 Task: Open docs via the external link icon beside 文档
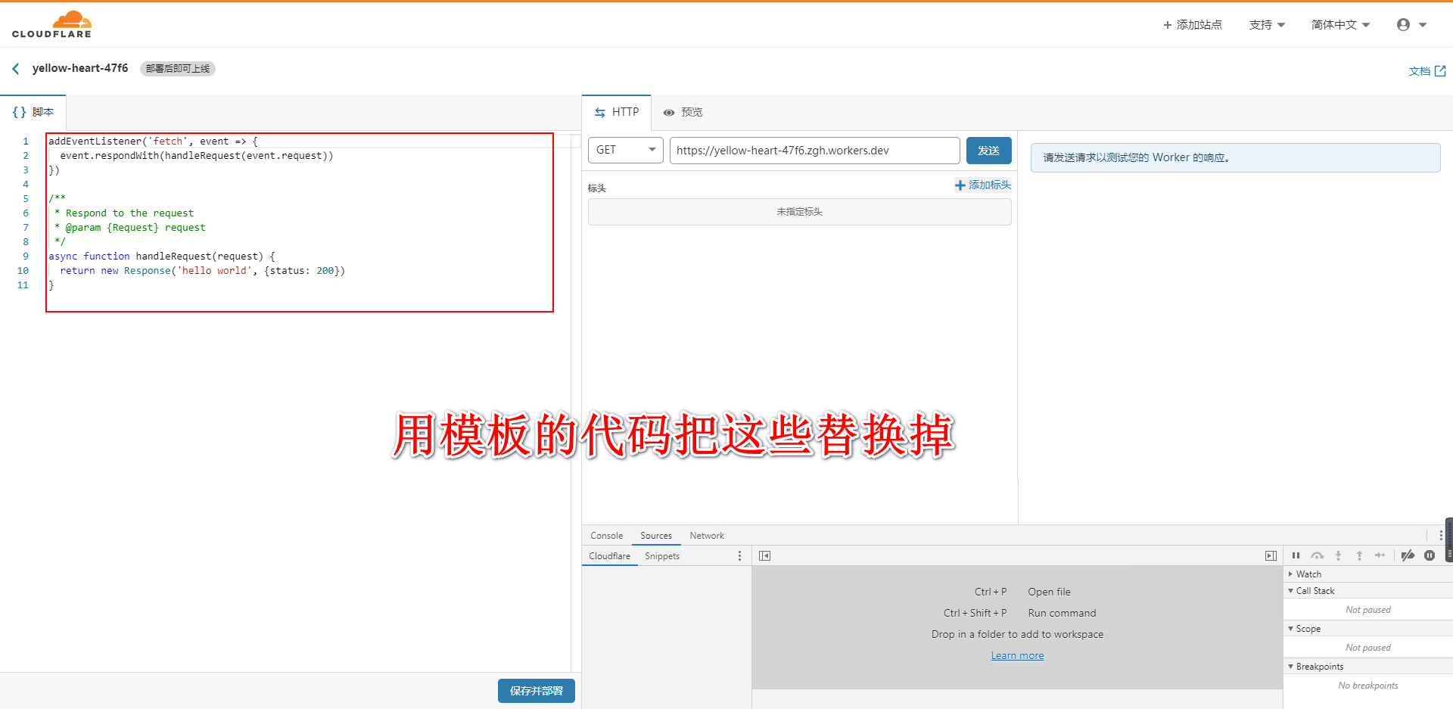click(x=1440, y=71)
